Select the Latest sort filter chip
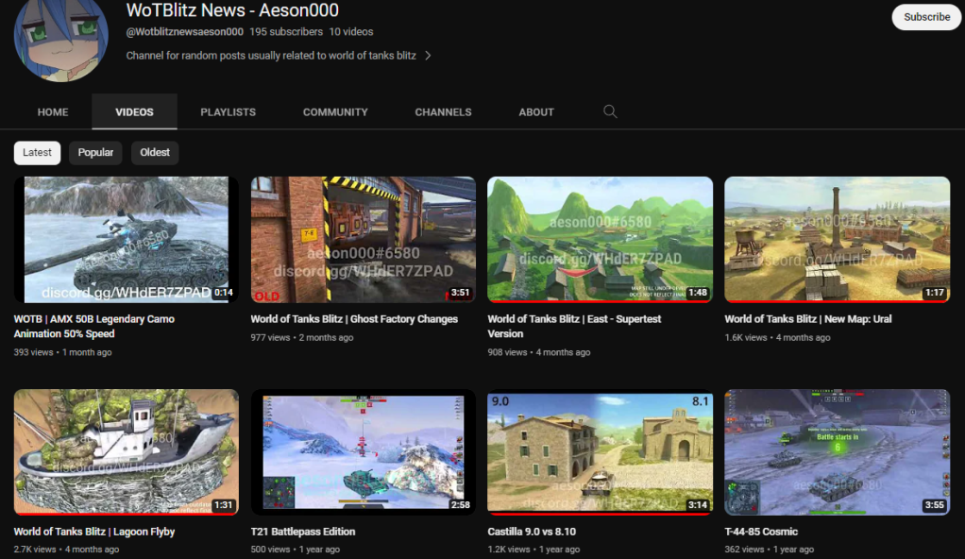Viewport: 965px width, 559px height. coord(38,153)
